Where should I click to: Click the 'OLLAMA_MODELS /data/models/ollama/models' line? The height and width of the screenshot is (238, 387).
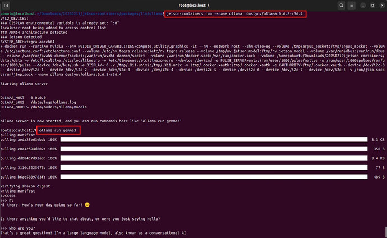click(x=43, y=107)
